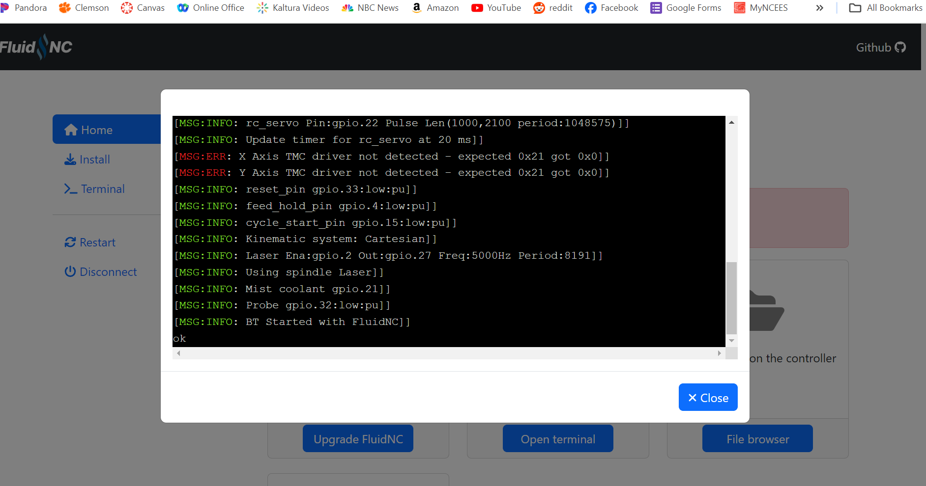Expand the hidden bookmarks overflow chevron
This screenshot has height=486, width=926.
[819, 8]
